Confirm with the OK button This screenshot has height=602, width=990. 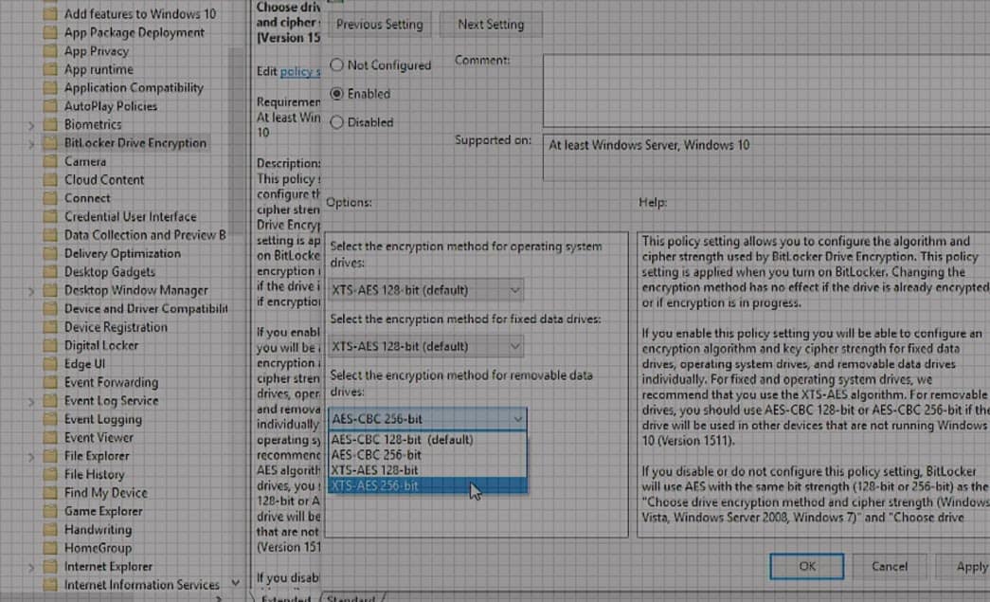pyautogui.click(x=807, y=566)
